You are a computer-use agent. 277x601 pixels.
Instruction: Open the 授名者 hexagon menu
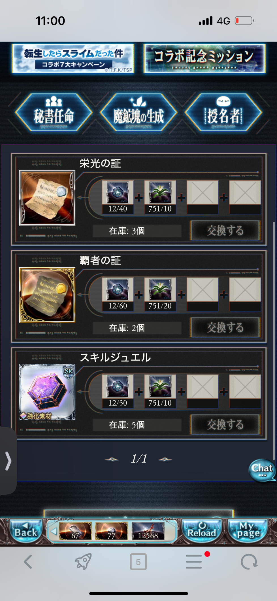(223, 113)
